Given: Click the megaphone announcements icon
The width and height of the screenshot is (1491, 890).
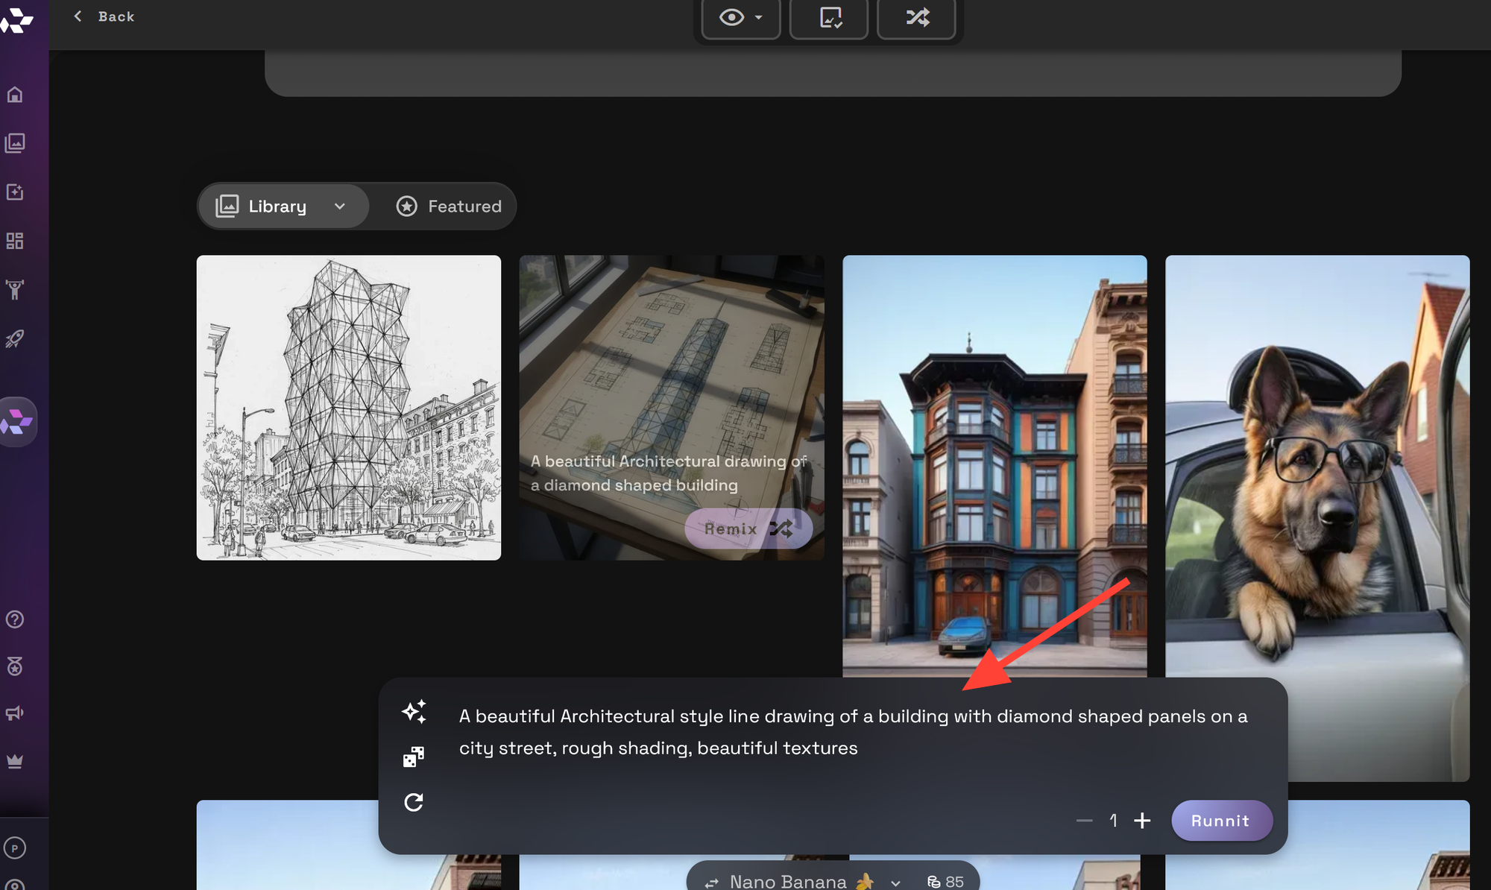Looking at the screenshot, I should point(15,713).
